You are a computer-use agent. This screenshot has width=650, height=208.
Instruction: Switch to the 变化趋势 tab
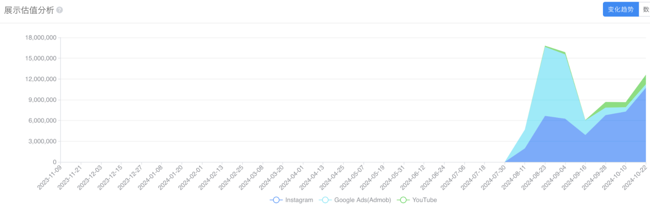point(620,9)
